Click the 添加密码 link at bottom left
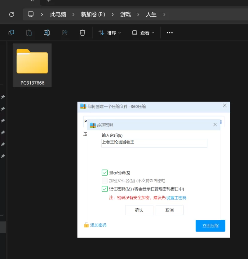248x259 pixels. pos(98,225)
